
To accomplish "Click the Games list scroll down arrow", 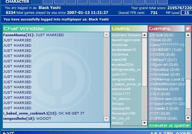I will 188,118.
